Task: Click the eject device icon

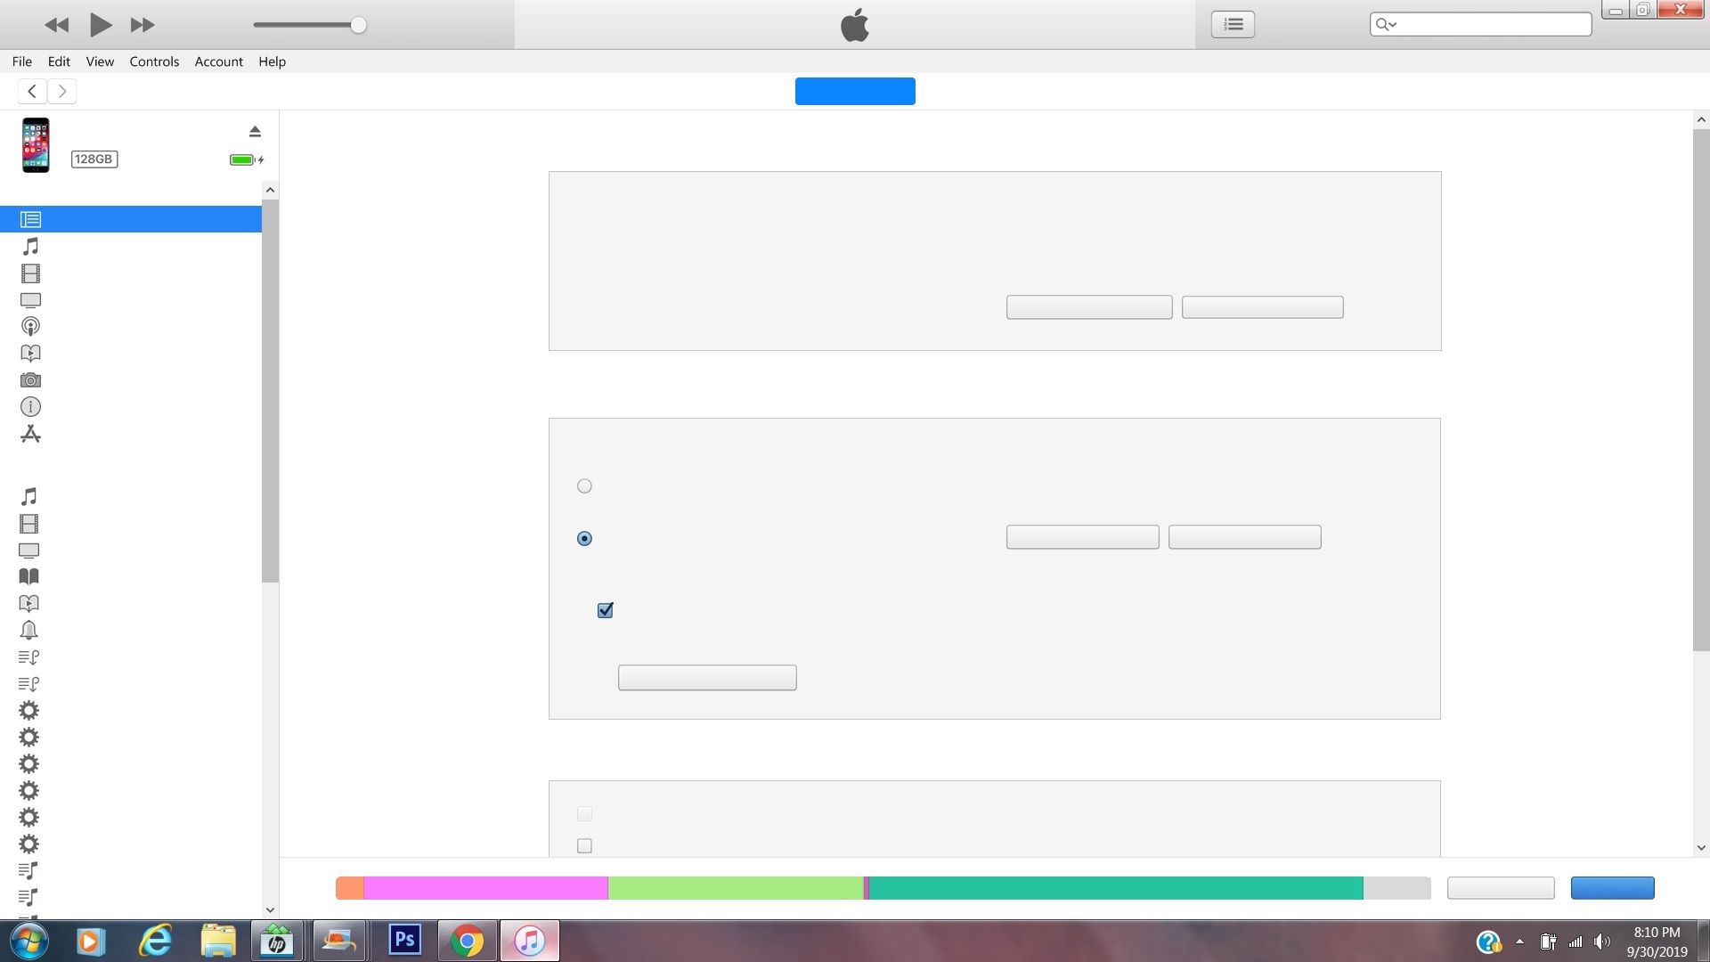Action: pos(255,131)
